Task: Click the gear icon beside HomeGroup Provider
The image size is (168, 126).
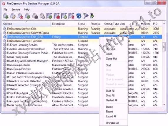Action: [5, 69]
